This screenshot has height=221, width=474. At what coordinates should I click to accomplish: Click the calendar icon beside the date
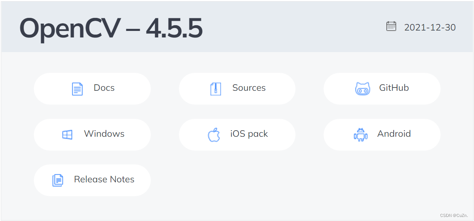coord(391,26)
